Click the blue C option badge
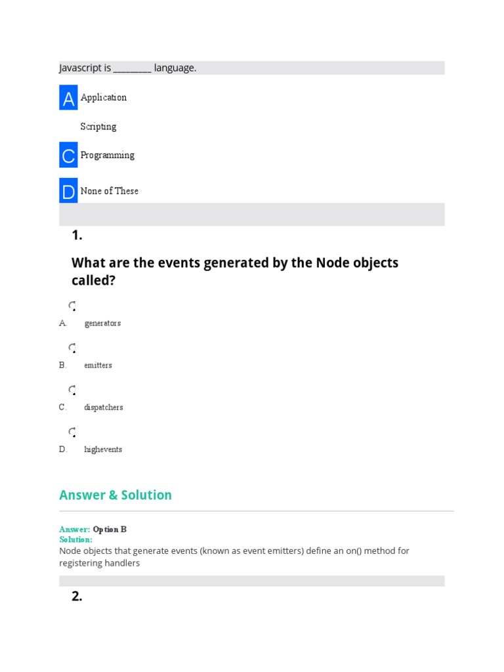504x672 pixels. [x=68, y=156]
